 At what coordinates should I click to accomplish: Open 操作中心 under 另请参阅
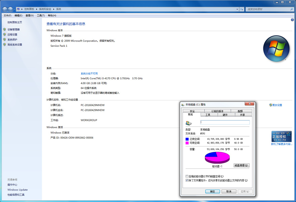click(x=12, y=185)
